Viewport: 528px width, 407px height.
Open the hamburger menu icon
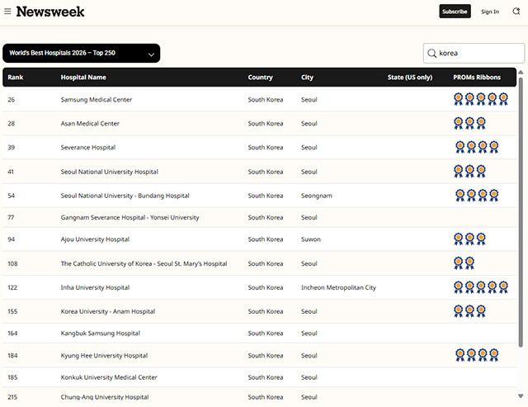(8, 12)
